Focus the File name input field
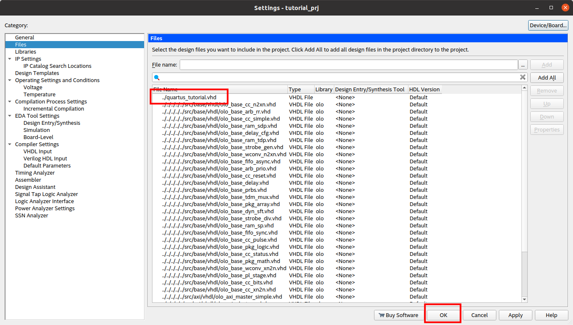Image resolution: width=573 pixels, height=325 pixels. (x=349, y=64)
